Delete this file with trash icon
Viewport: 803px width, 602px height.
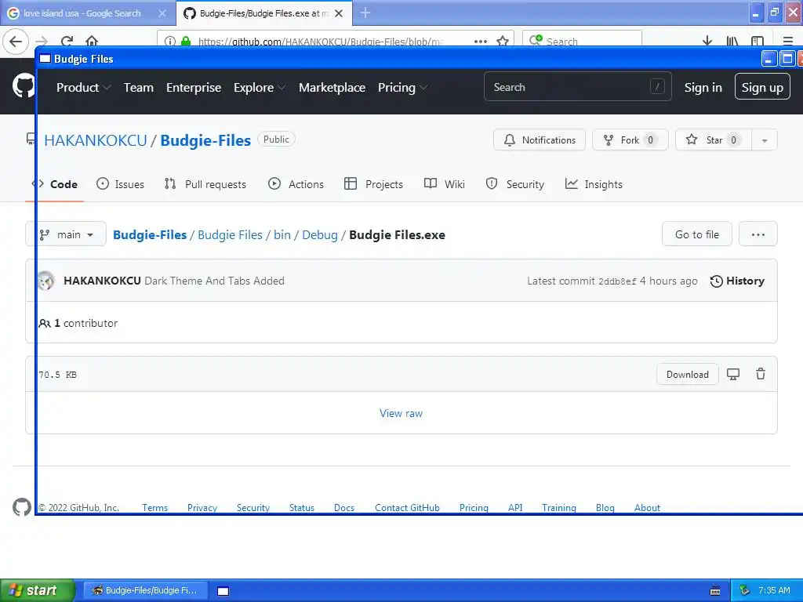tap(761, 374)
